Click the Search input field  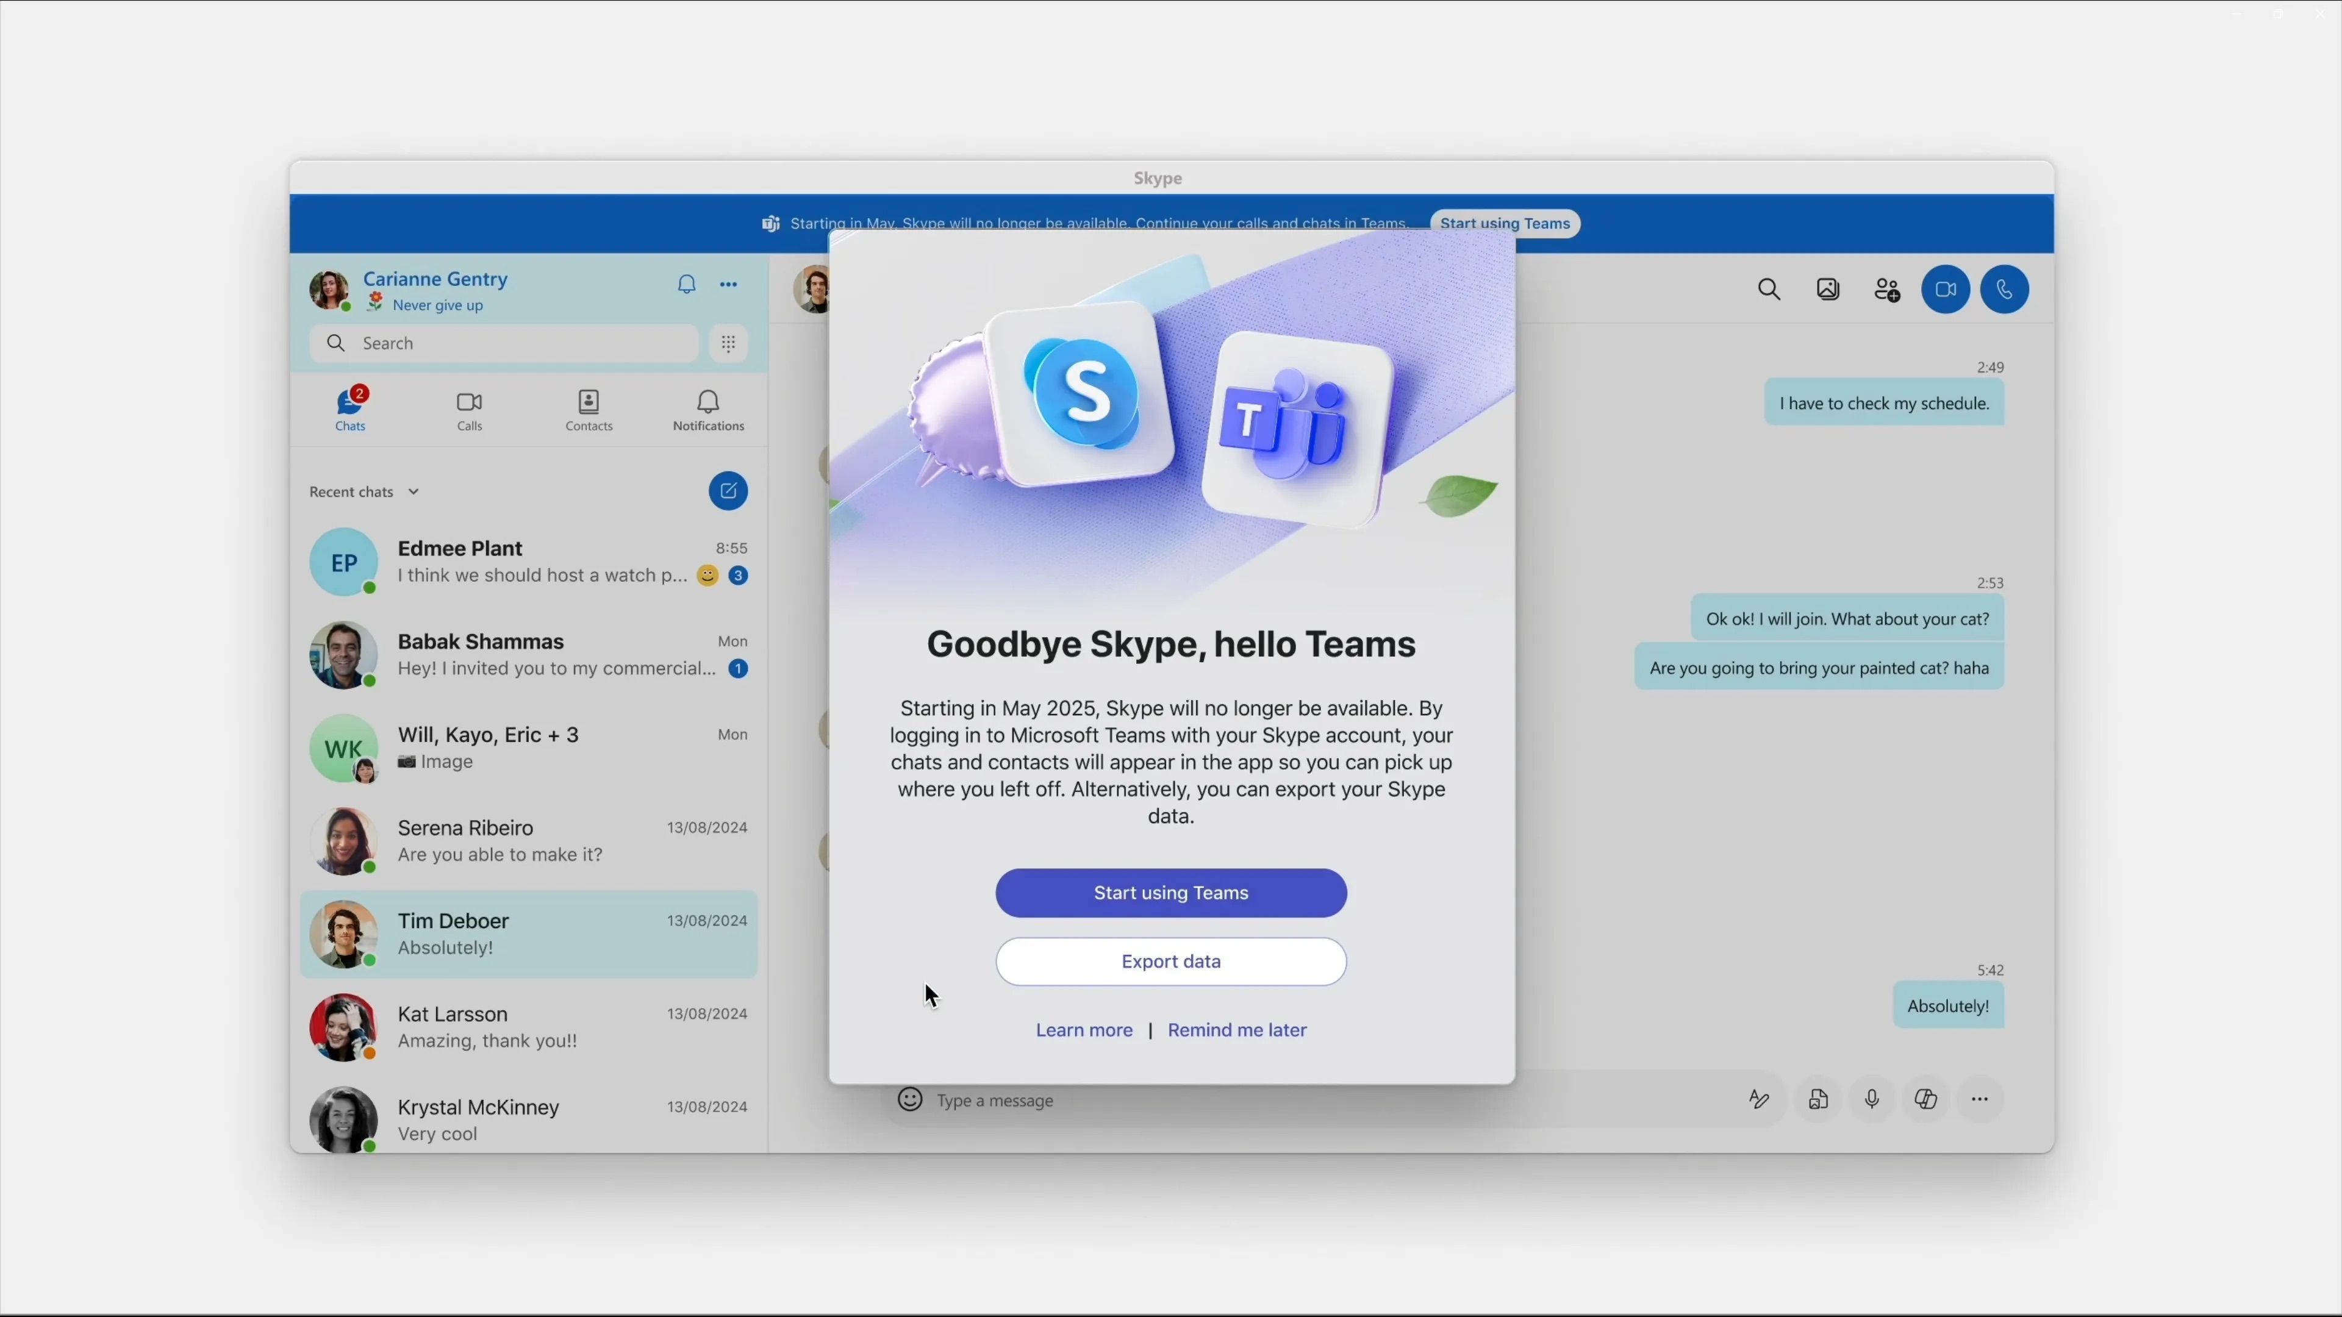pyautogui.click(x=518, y=343)
